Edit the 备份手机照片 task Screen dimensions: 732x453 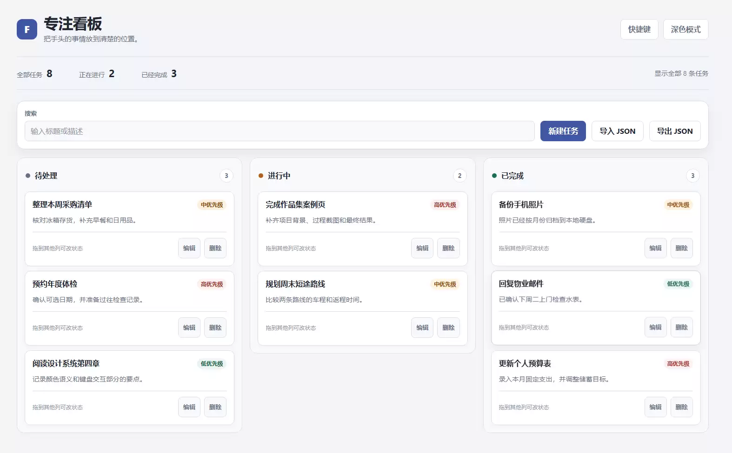click(655, 248)
